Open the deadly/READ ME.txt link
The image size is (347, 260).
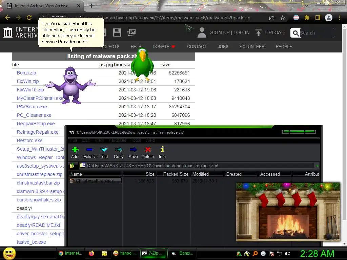click(39, 225)
